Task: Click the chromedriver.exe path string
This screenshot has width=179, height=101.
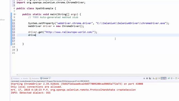Action: click(x=131, y=23)
